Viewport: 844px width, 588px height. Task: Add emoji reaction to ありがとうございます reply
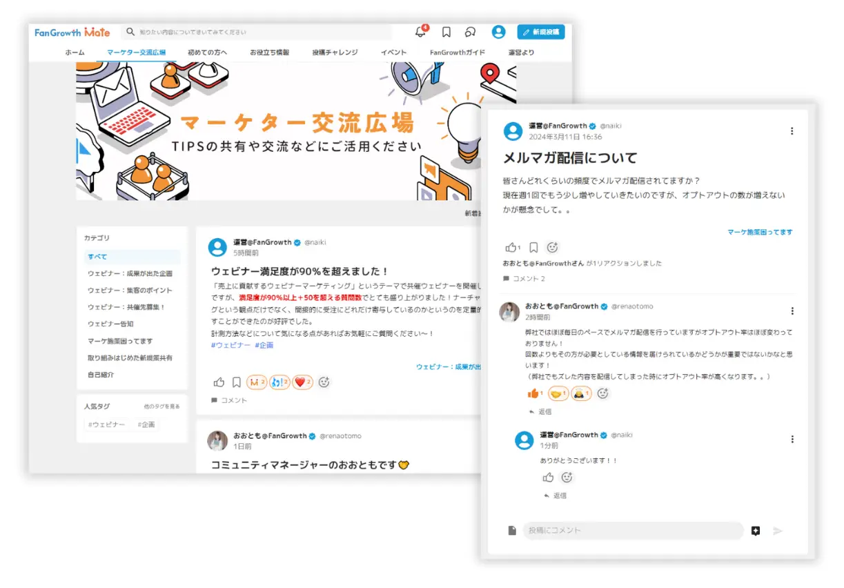567,477
